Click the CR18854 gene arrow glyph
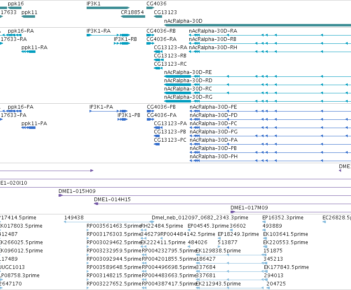The image size is (351, 290). (133, 17)
